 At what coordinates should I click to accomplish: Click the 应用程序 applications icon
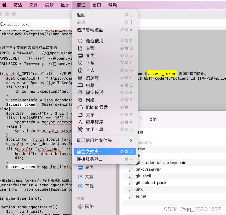(80, 122)
